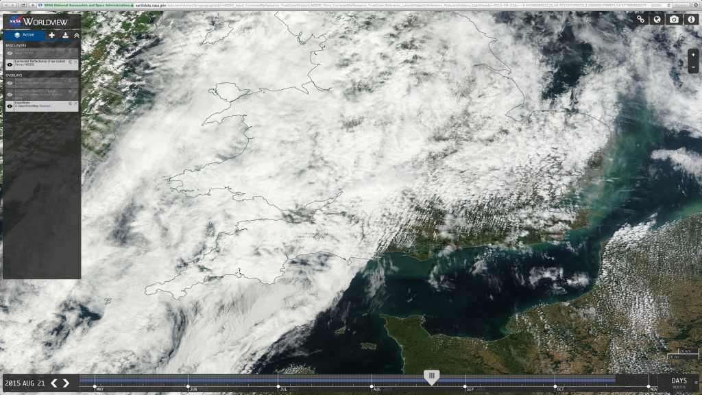
Task: Take a snapshot with the camera icon
Action: tap(674, 19)
